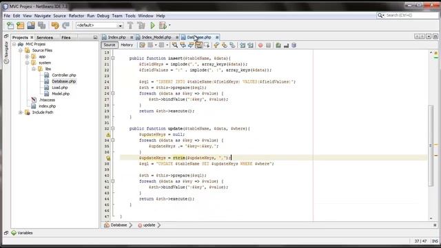The height and width of the screenshot is (248, 441).
Task: Toggle Highlight Search in editor toolbar
Action: pos(198,45)
